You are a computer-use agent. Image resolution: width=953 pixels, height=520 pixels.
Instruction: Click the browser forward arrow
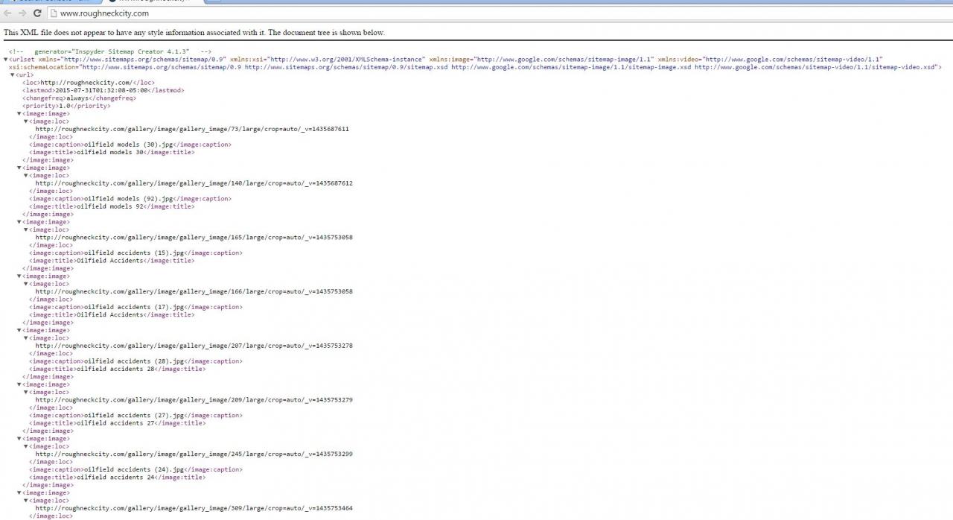(x=22, y=13)
